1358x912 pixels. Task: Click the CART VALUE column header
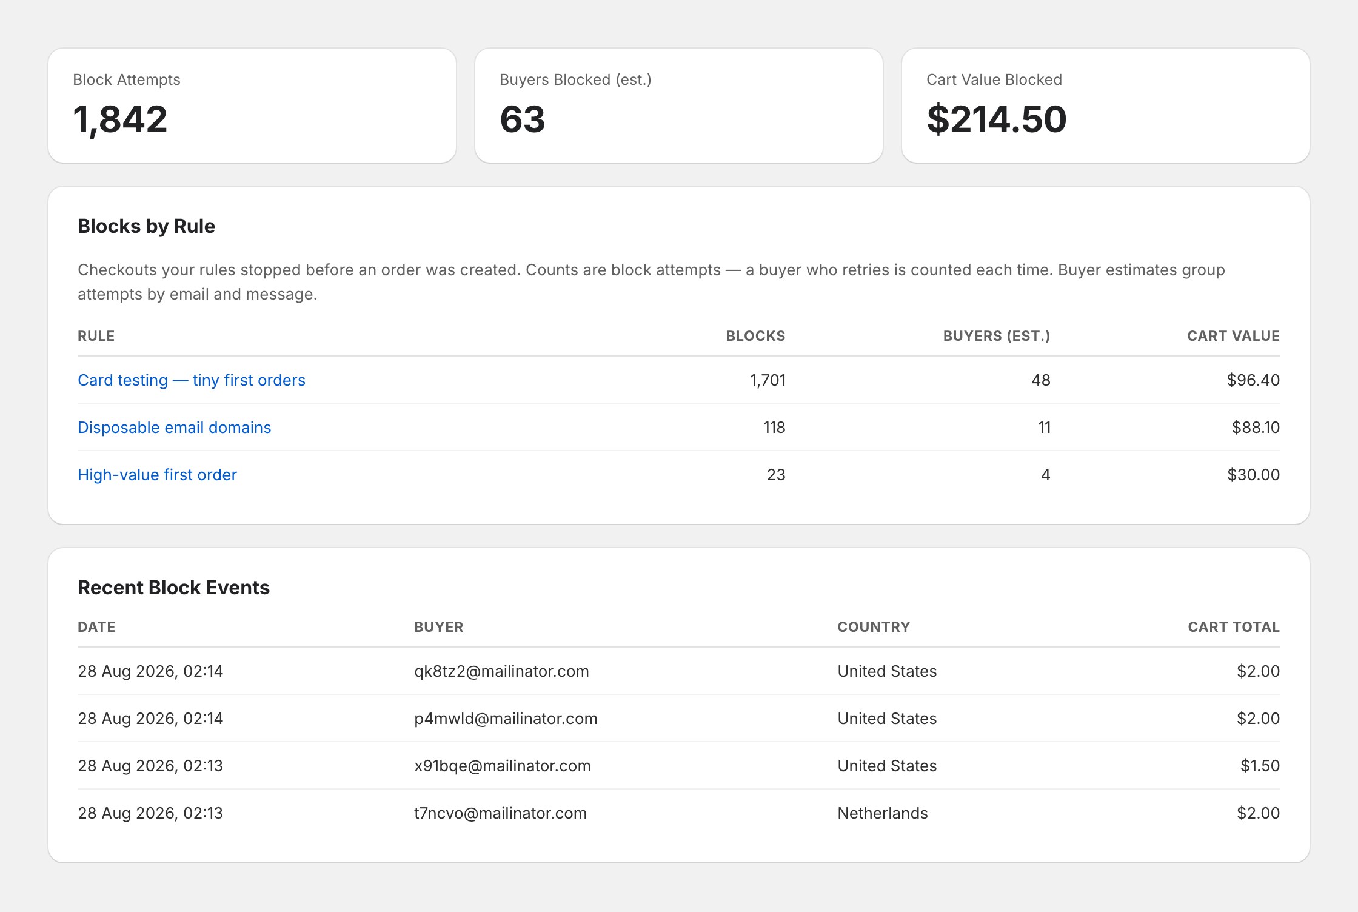pyautogui.click(x=1233, y=336)
